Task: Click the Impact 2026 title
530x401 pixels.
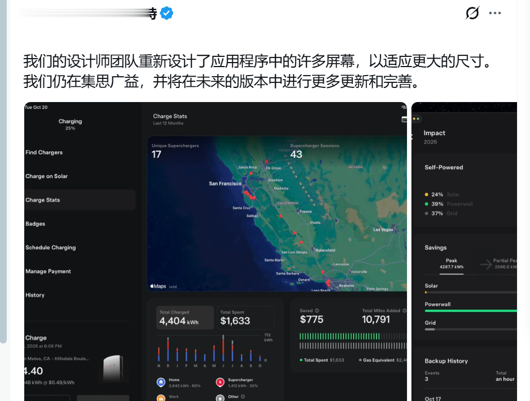Action: tap(435, 137)
